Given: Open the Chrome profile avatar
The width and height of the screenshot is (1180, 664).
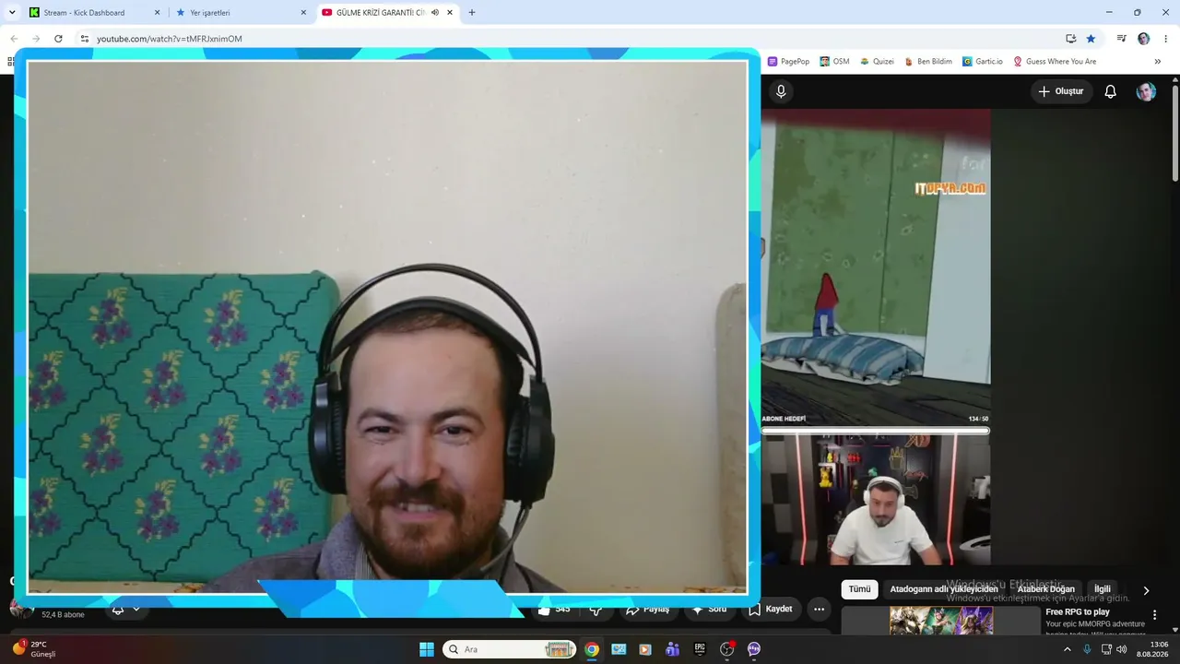Looking at the screenshot, I should [1144, 39].
